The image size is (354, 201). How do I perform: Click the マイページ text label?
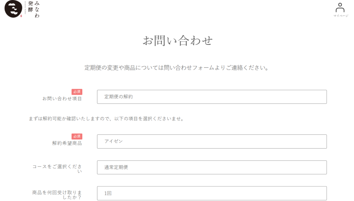point(341,16)
